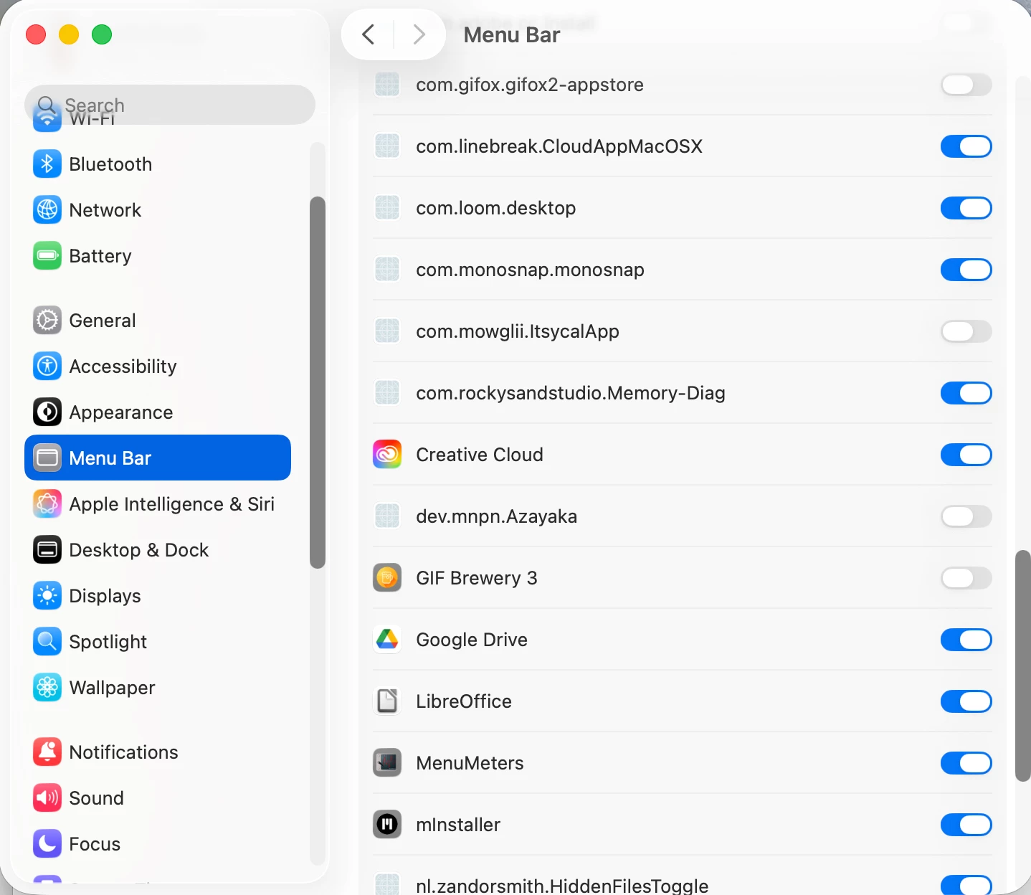Screen dimensions: 1031x895
Task: Click the Displays sun icon
Action: click(x=47, y=596)
